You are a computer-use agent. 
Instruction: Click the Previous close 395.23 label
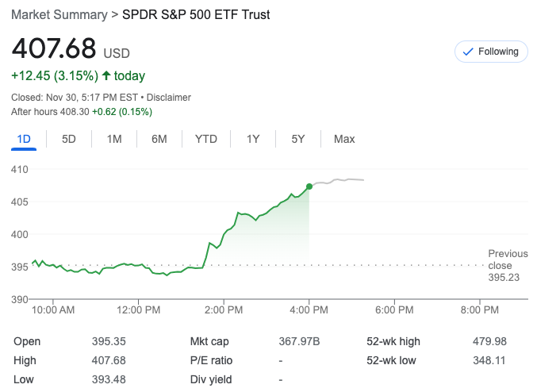pyautogui.click(x=504, y=266)
